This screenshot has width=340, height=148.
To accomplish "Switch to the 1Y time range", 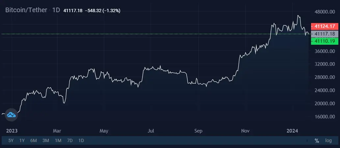I will [x=22, y=141].
